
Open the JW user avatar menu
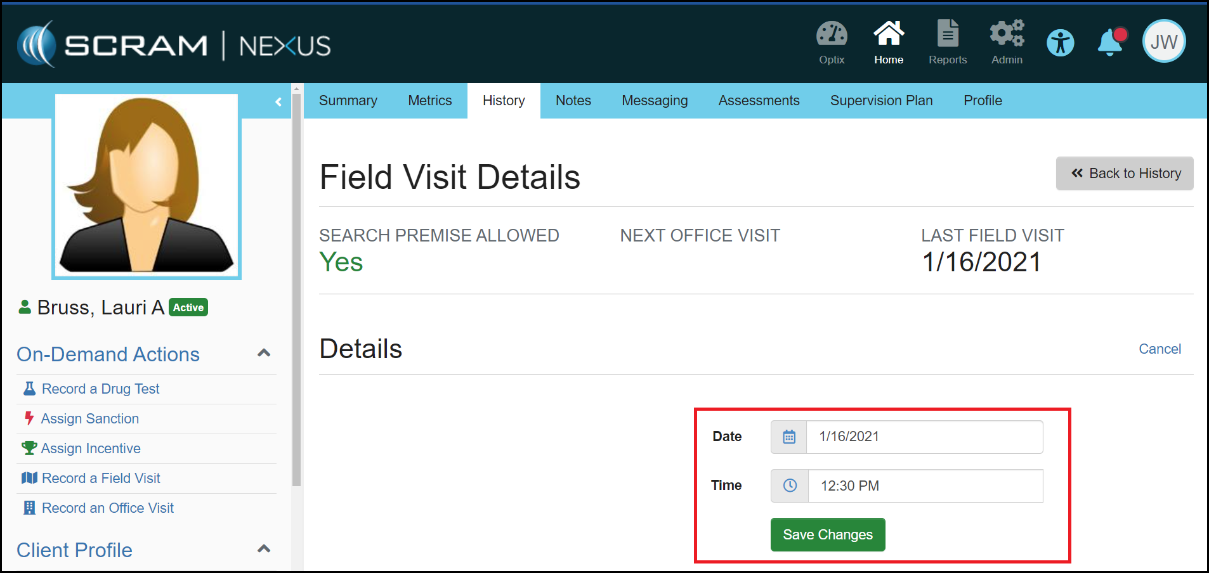point(1163,42)
